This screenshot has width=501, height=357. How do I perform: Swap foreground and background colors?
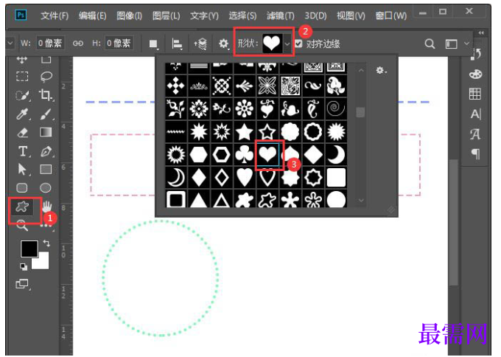pos(46,243)
